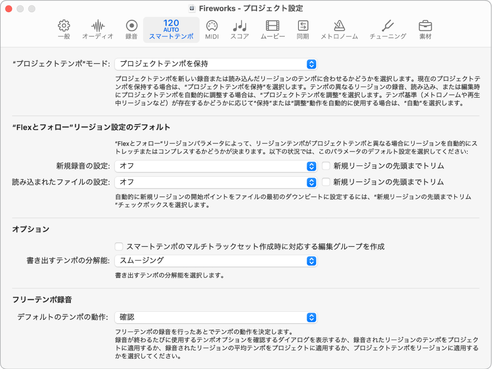Open the 録音 (Recording) settings pane
Viewport: 492px width, 369px height.
click(x=131, y=30)
